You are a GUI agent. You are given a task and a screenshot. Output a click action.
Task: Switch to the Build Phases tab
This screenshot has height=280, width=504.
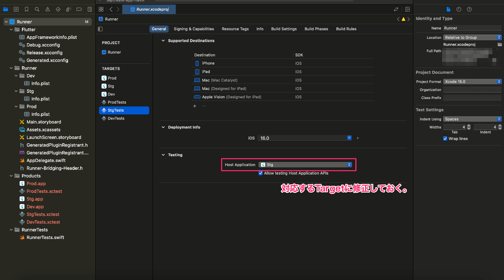pos(316,29)
